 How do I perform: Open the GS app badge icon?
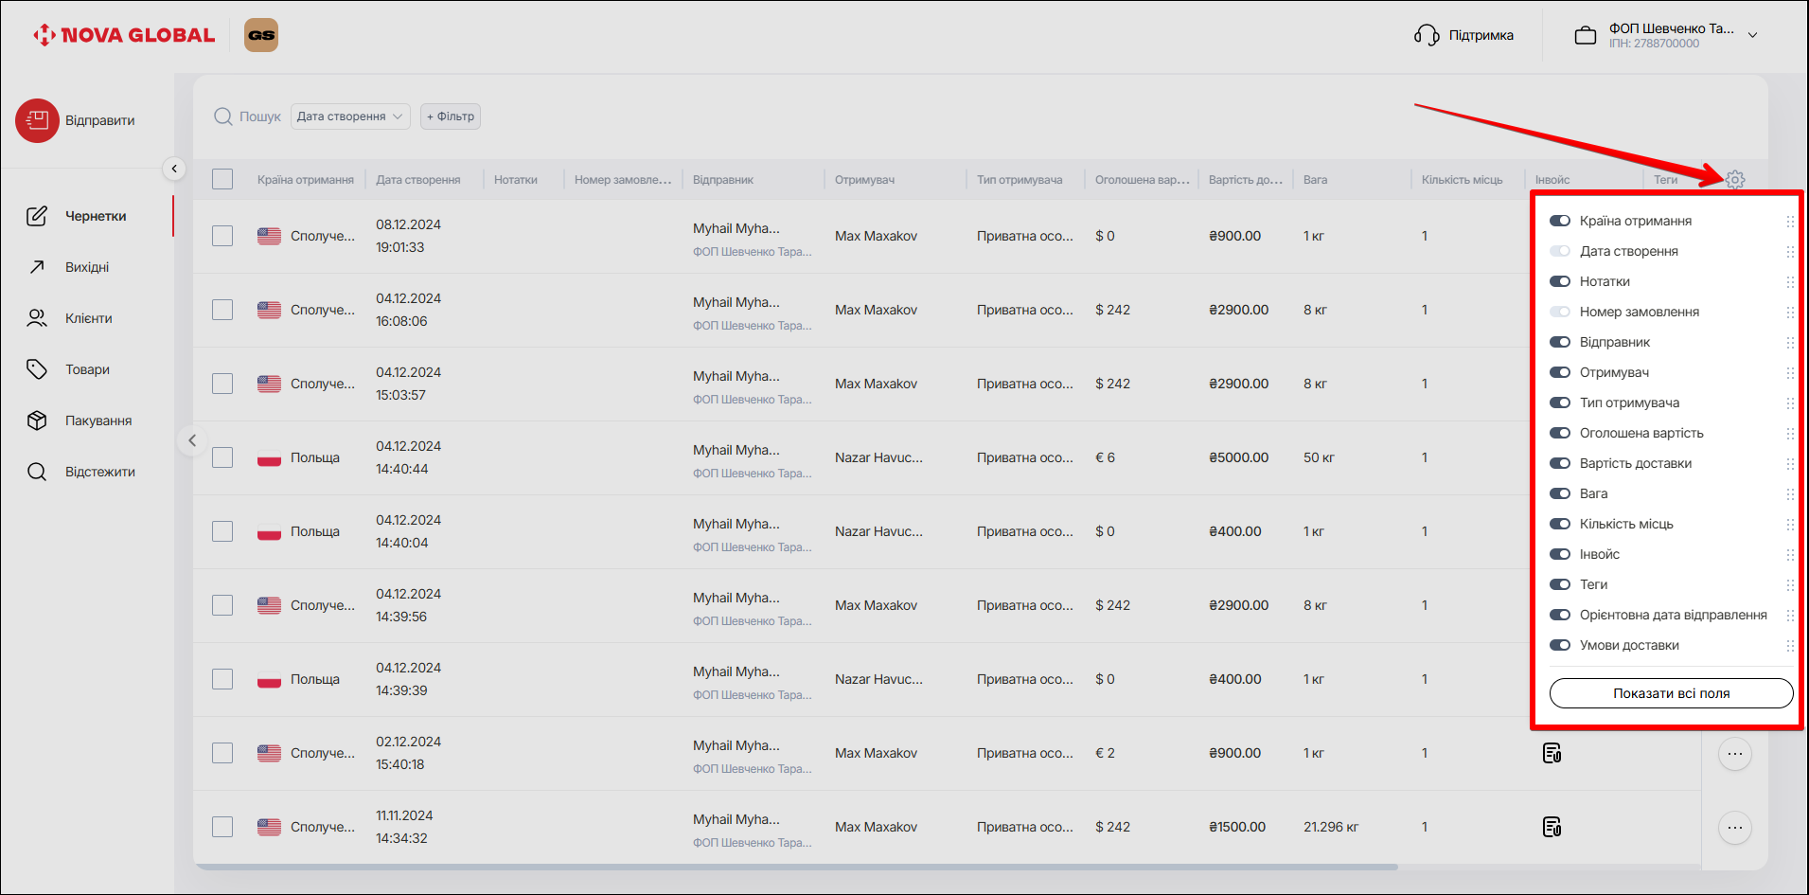[x=261, y=35]
